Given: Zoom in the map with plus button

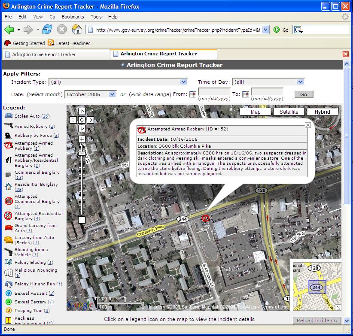Looking at the screenshot, I should tap(82, 139).
